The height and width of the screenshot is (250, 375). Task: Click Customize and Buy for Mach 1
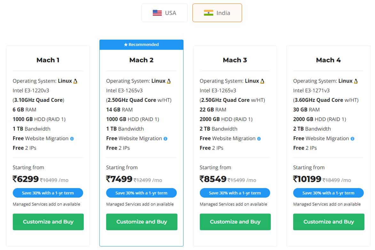(48, 222)
